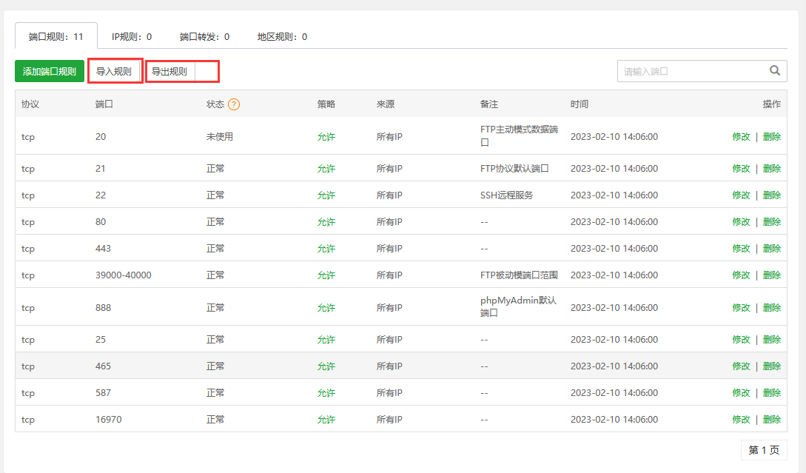Click 修改 for port 22
Viewport: 806px width, 473px height.
point(741,195)
